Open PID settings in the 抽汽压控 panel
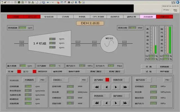Screen dimensions: 180x112 [x=167, y=80]
